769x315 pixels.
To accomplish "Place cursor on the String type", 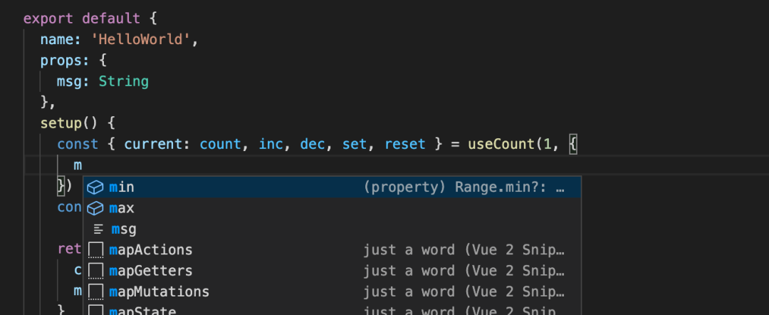I will tap(123, 81).
